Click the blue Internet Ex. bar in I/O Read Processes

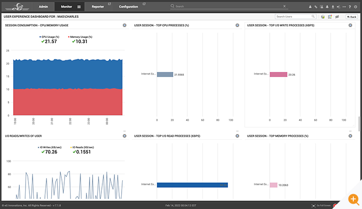click(192, 185)
